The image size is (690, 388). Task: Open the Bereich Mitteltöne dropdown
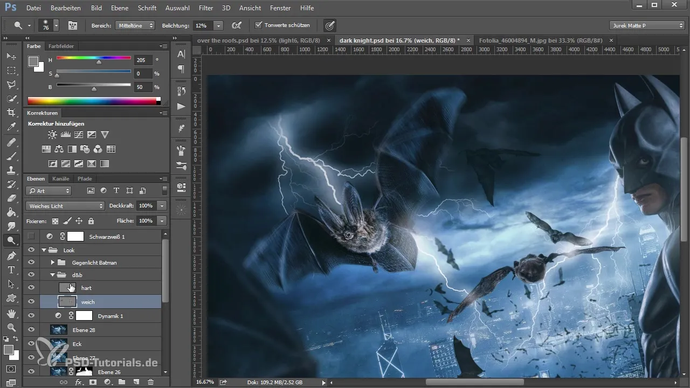[x=135, y=25]
